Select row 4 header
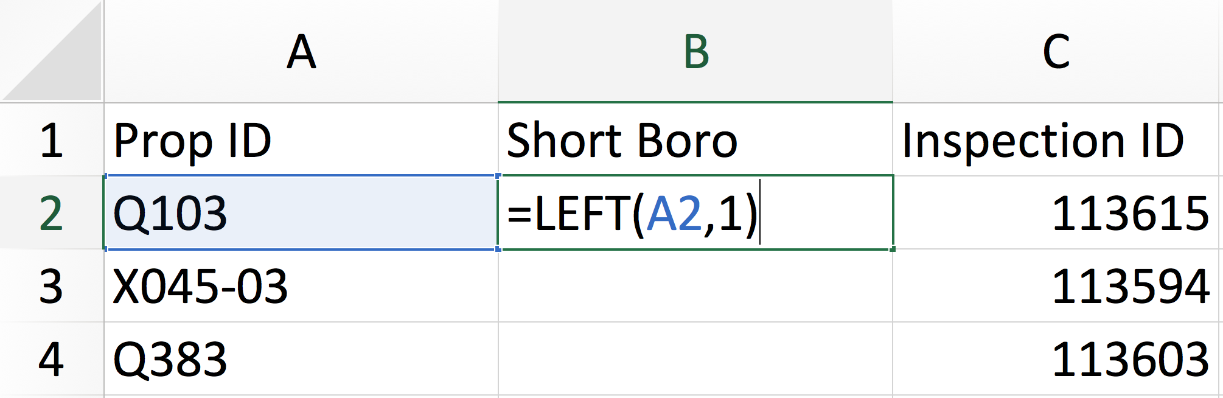Viewport: 1223px width, 398px height. coord(52,359)
